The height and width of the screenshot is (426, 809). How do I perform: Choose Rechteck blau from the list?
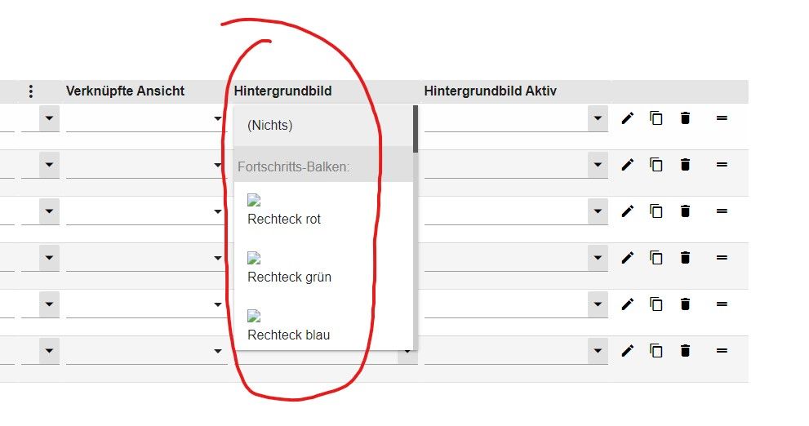pyautogui.click(x=288, y=335)
